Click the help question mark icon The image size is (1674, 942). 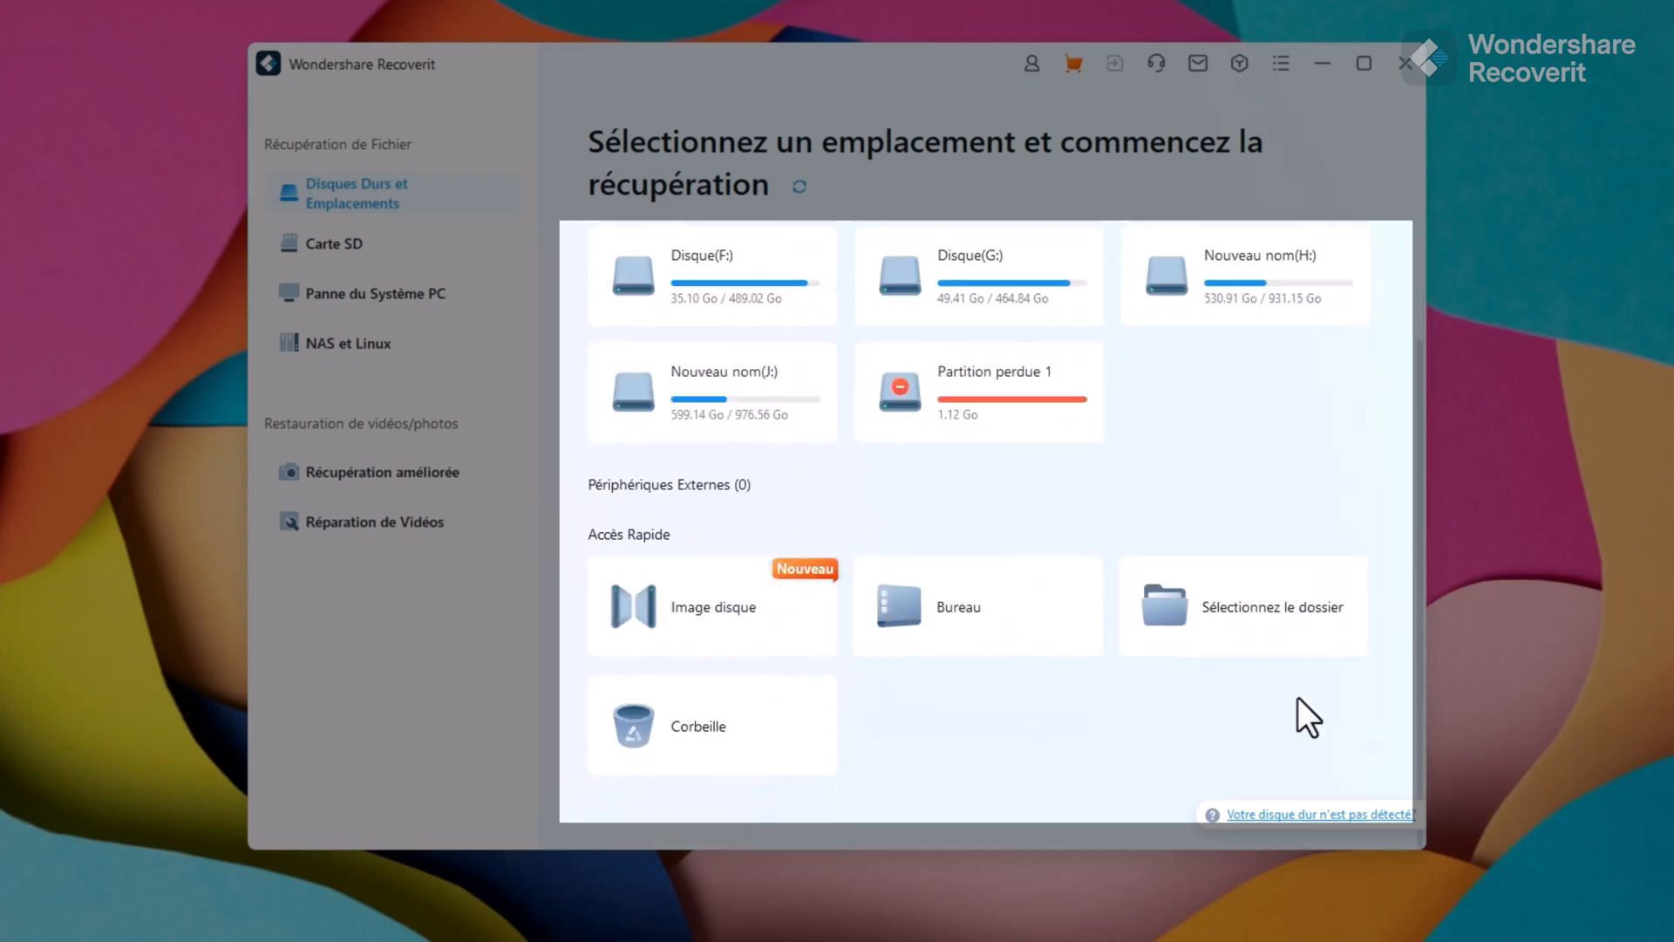coord(1212,816)
